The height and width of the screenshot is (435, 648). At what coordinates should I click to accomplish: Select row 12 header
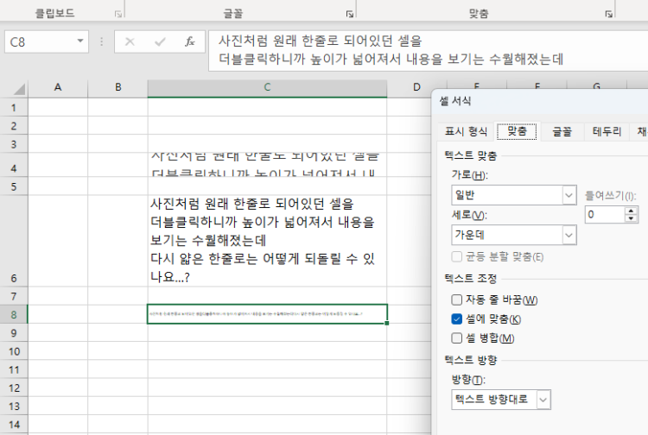(x=14, y=388)
